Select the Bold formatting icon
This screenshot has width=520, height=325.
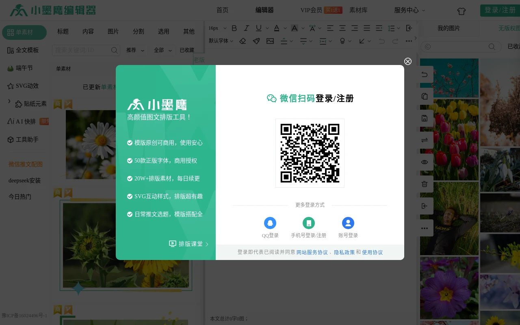234,28
